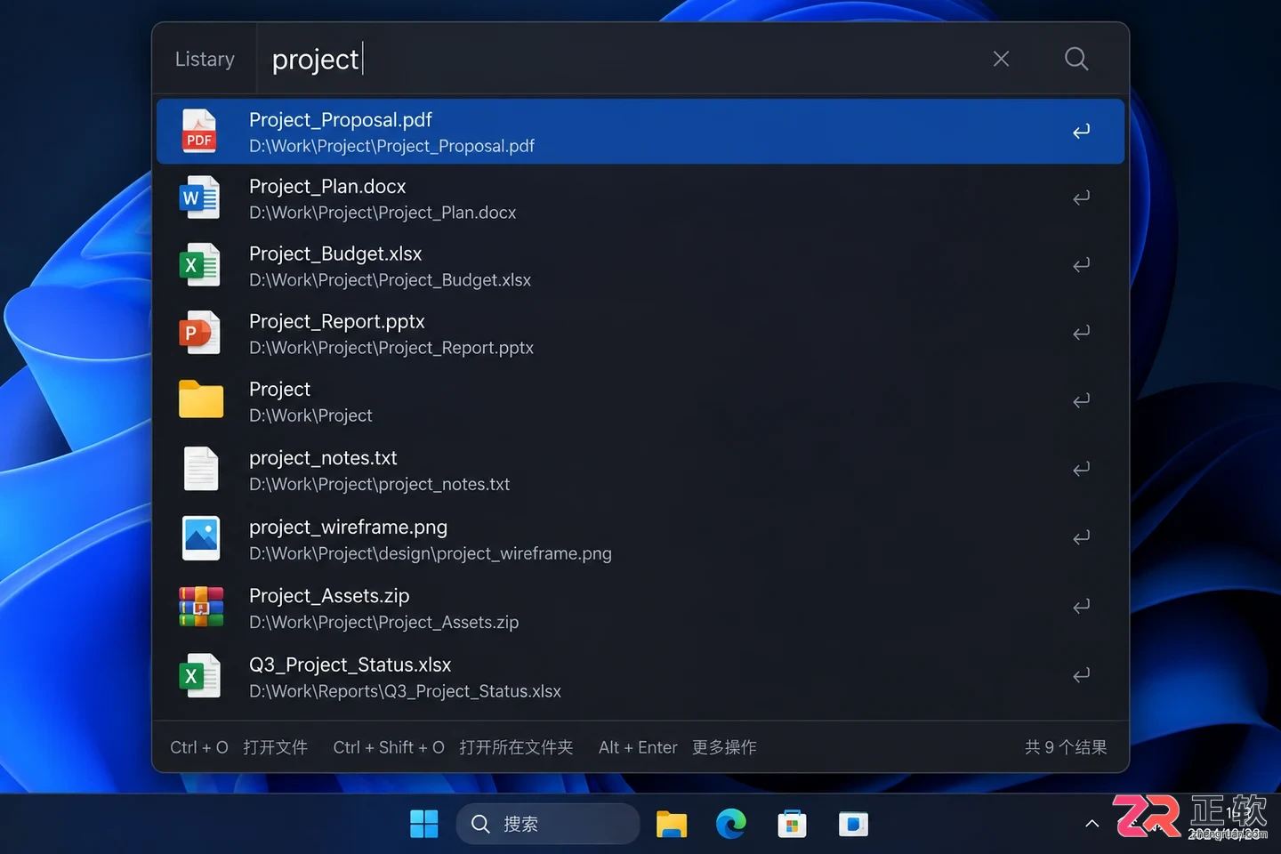Click the path D:\Work\Project\Project_Plan.docx

(383, 213)
